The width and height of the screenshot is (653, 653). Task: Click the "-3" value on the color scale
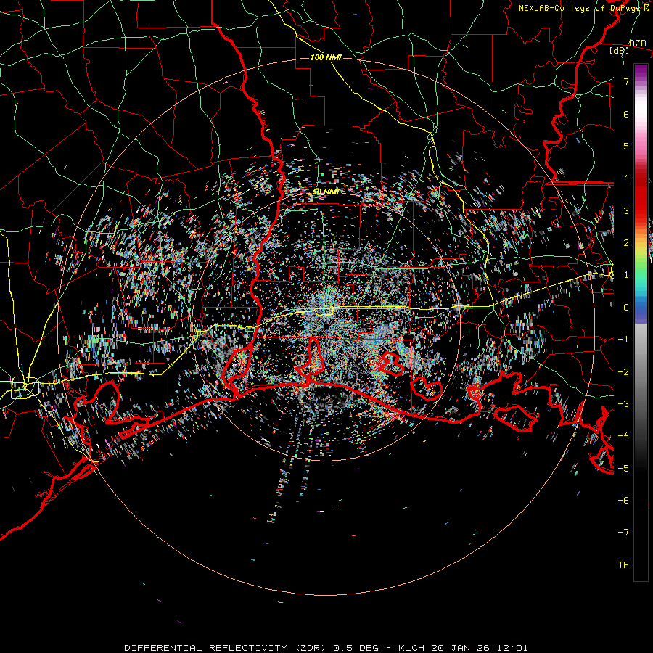[x=623, y=404]
